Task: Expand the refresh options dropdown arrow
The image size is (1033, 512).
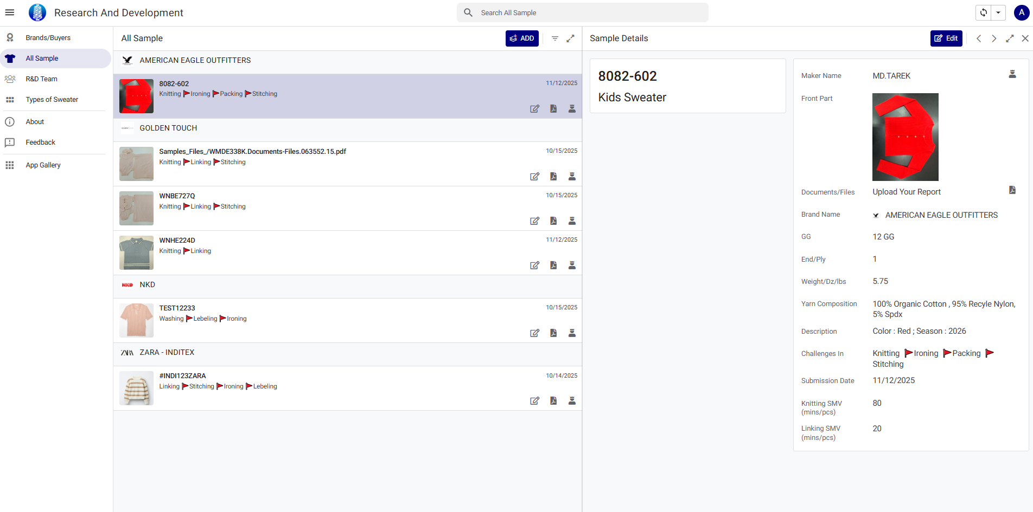Action: click(998, 12)
